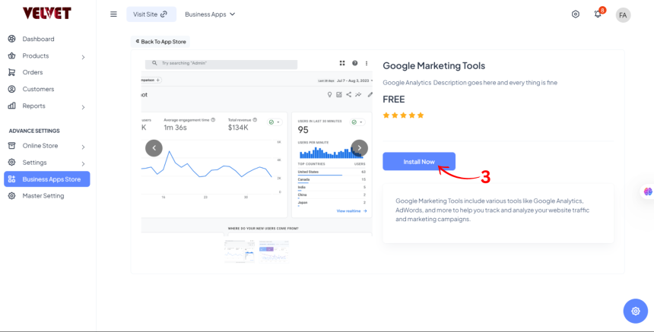Open the FA user avatar menu
The image size is (654, 332).
tap(623, 14)
